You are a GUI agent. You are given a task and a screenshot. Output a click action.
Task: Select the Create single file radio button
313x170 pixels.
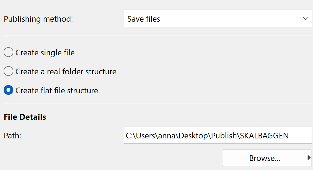point(8,53)
